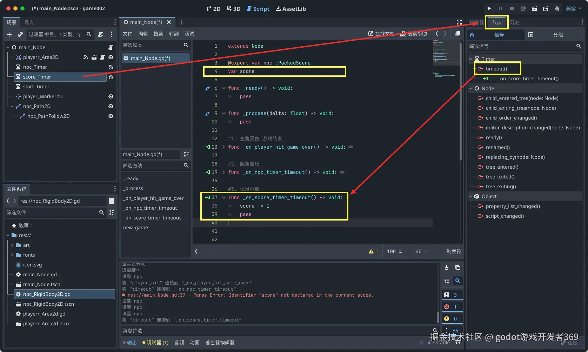Attach a script to the selected node
Screen dimensions: 588x352
tap(101, 34)
